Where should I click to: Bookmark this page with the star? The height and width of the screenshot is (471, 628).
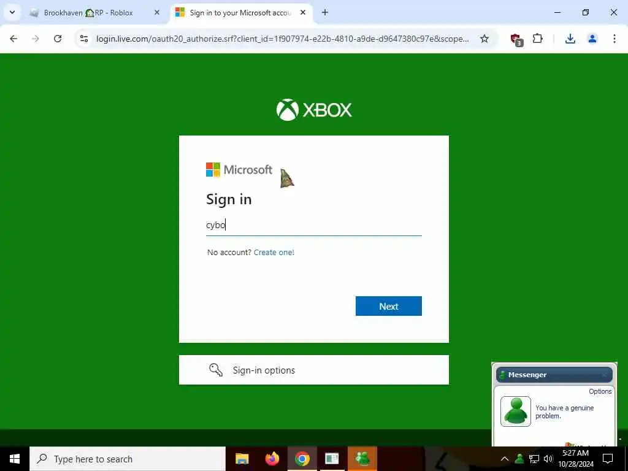pyautogui.click(x=484, y=39)
